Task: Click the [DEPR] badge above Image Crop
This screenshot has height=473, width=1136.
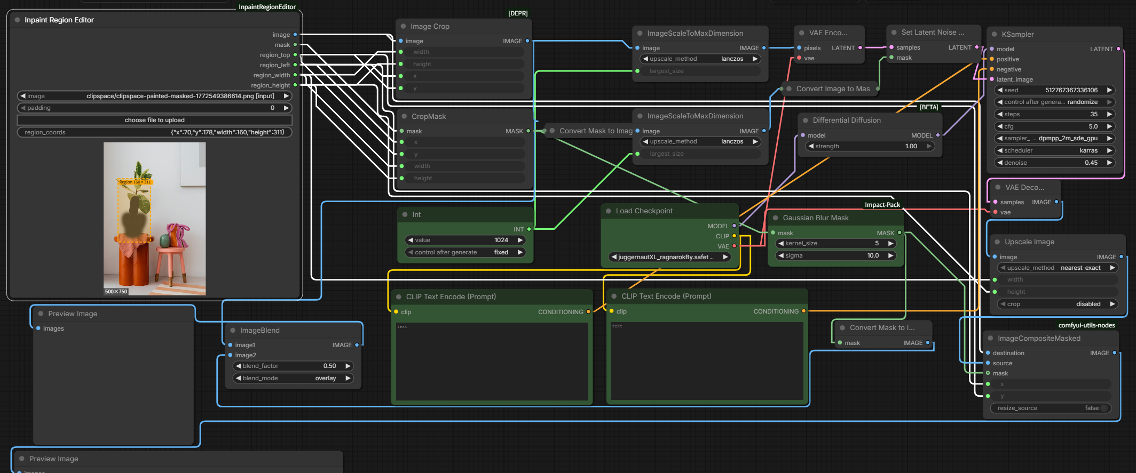Action: [x=518, y=13]
